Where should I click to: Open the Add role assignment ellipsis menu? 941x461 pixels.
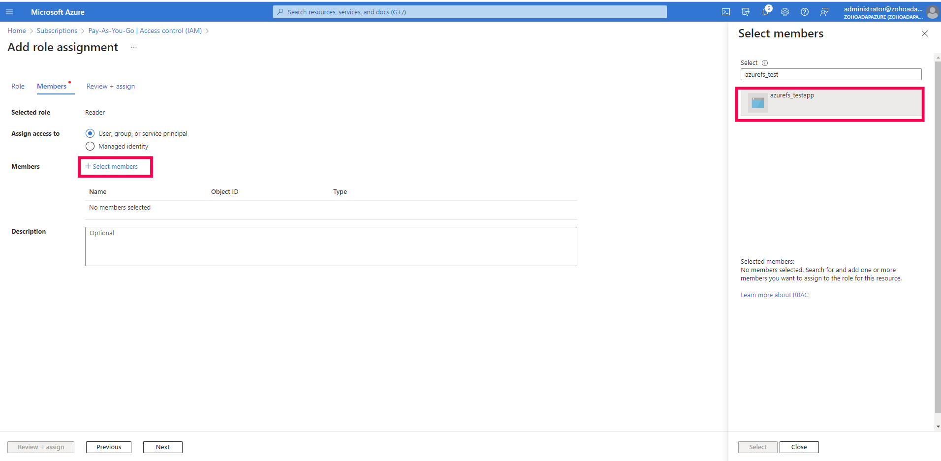[133, 47]
